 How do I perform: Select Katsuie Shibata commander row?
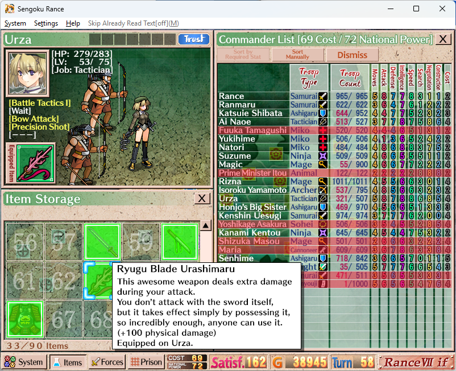click(334, 113)
